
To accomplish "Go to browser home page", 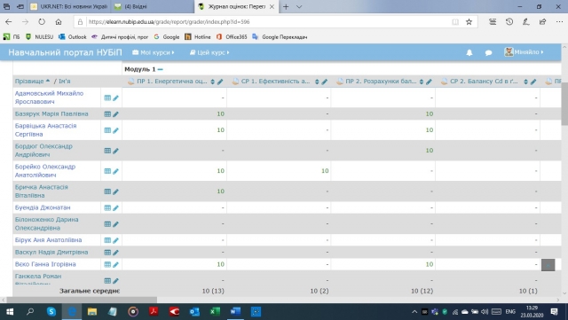I will [x=59, y=22].
